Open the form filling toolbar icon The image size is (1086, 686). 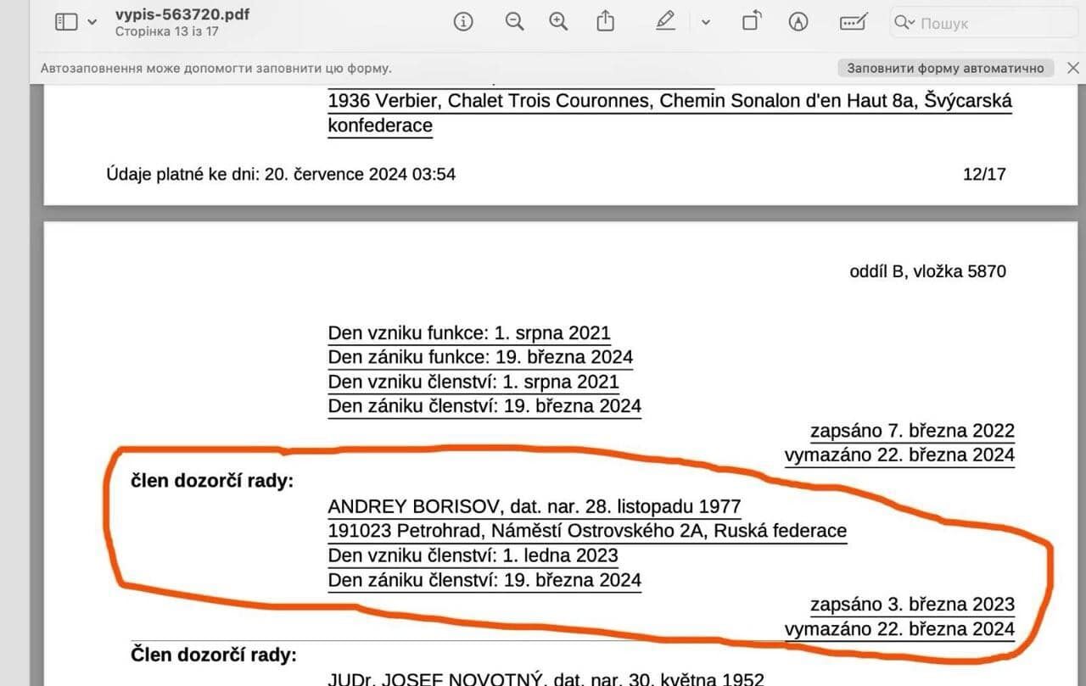854,22
